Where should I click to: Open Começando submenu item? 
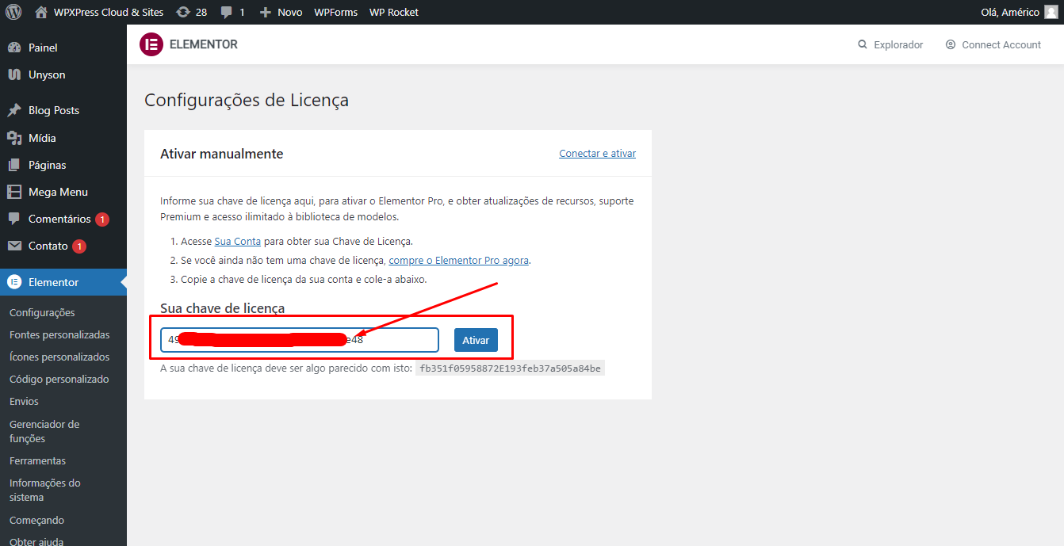pos(36,520)
